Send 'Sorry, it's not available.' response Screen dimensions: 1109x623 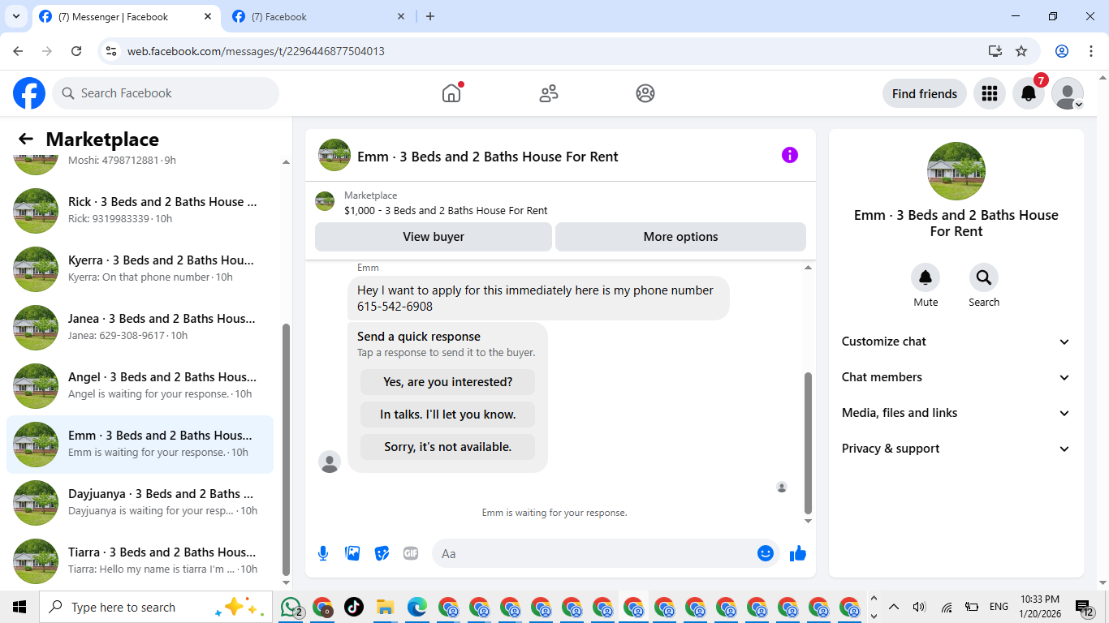coord(448,446)
